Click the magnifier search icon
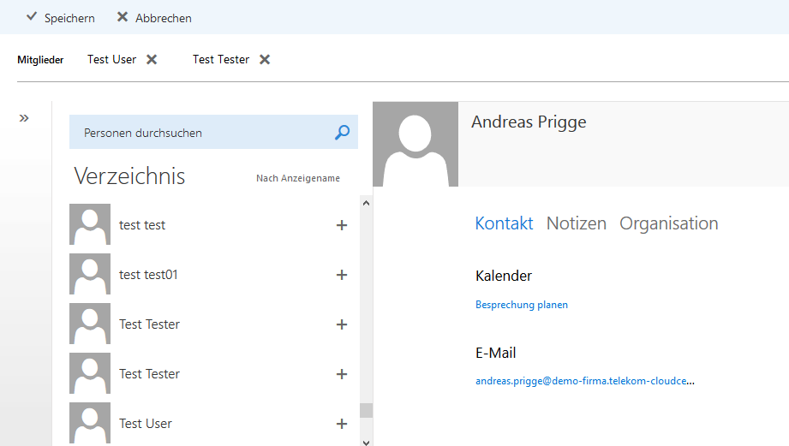The image size is (789, 446). [342, 133]
